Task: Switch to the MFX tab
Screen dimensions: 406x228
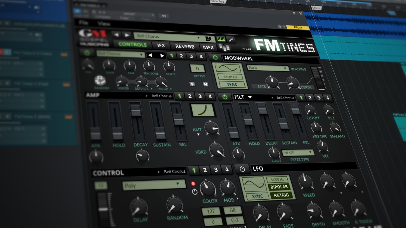Action: coord(208,47)
